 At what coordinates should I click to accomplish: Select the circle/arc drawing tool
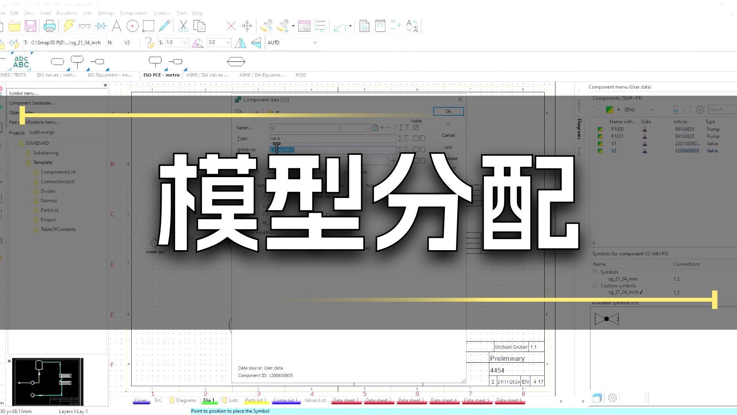(x=132, y=26)
